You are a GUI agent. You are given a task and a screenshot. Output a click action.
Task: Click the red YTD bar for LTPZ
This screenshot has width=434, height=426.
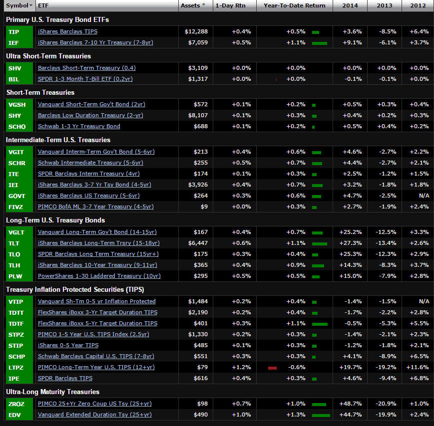click(x=272, y=368)
